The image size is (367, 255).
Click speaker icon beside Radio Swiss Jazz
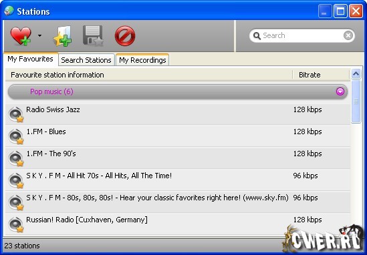click(x=16, y=114)
